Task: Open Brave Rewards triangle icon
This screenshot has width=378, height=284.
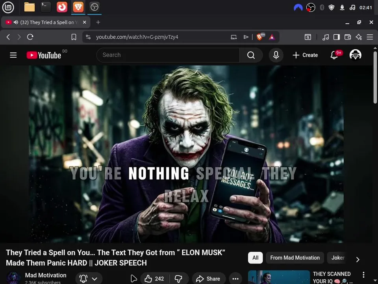Action: point(272,37)
